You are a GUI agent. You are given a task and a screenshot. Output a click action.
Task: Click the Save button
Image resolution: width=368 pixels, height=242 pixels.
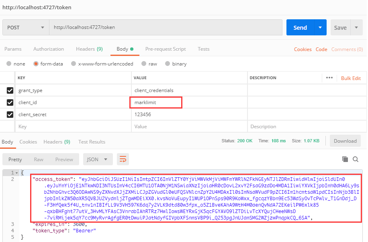click(x=340, y=27)
